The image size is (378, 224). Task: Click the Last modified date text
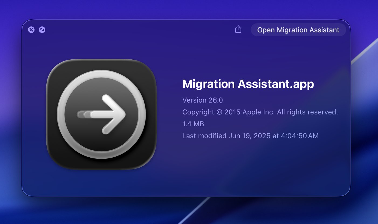coord(250,136)
